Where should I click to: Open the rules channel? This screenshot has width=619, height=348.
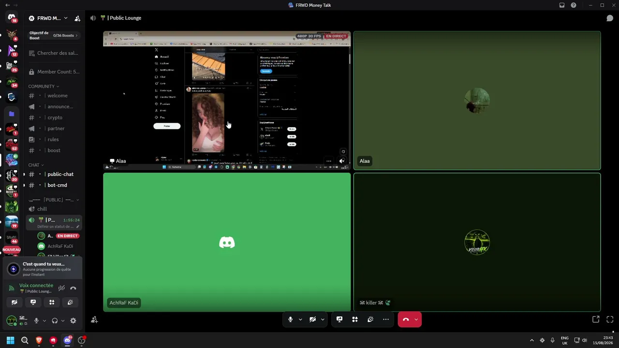54,139
